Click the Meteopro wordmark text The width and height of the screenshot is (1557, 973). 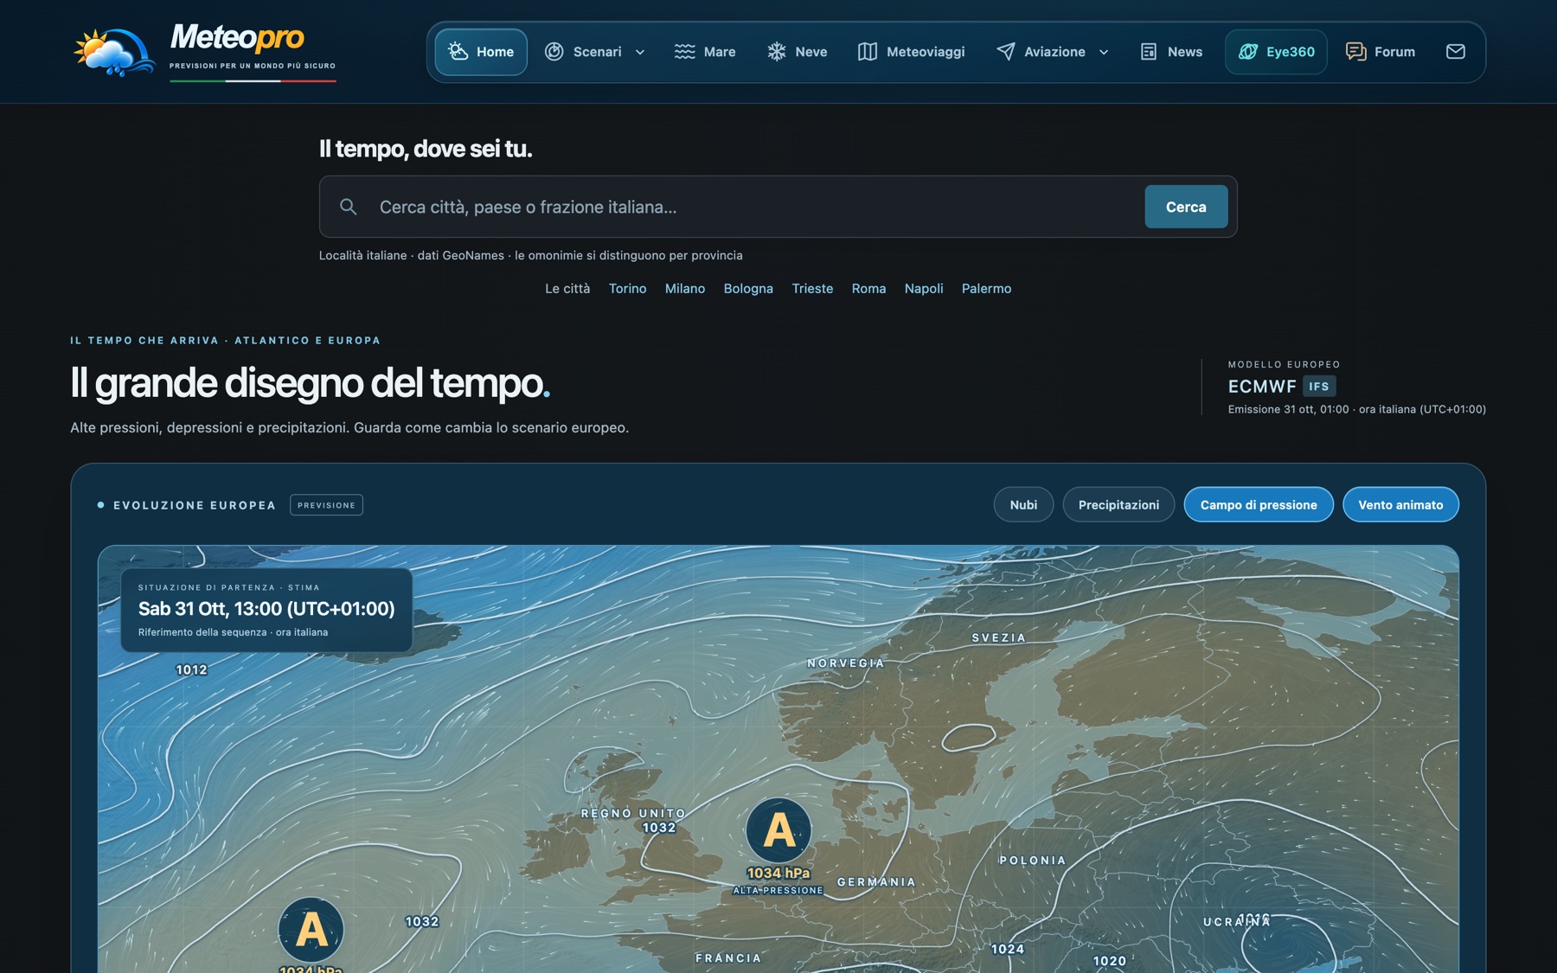tap(237, 38)
